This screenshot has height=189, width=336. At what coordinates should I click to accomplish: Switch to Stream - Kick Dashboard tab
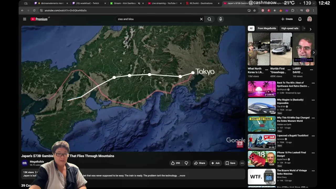[127, 3]
